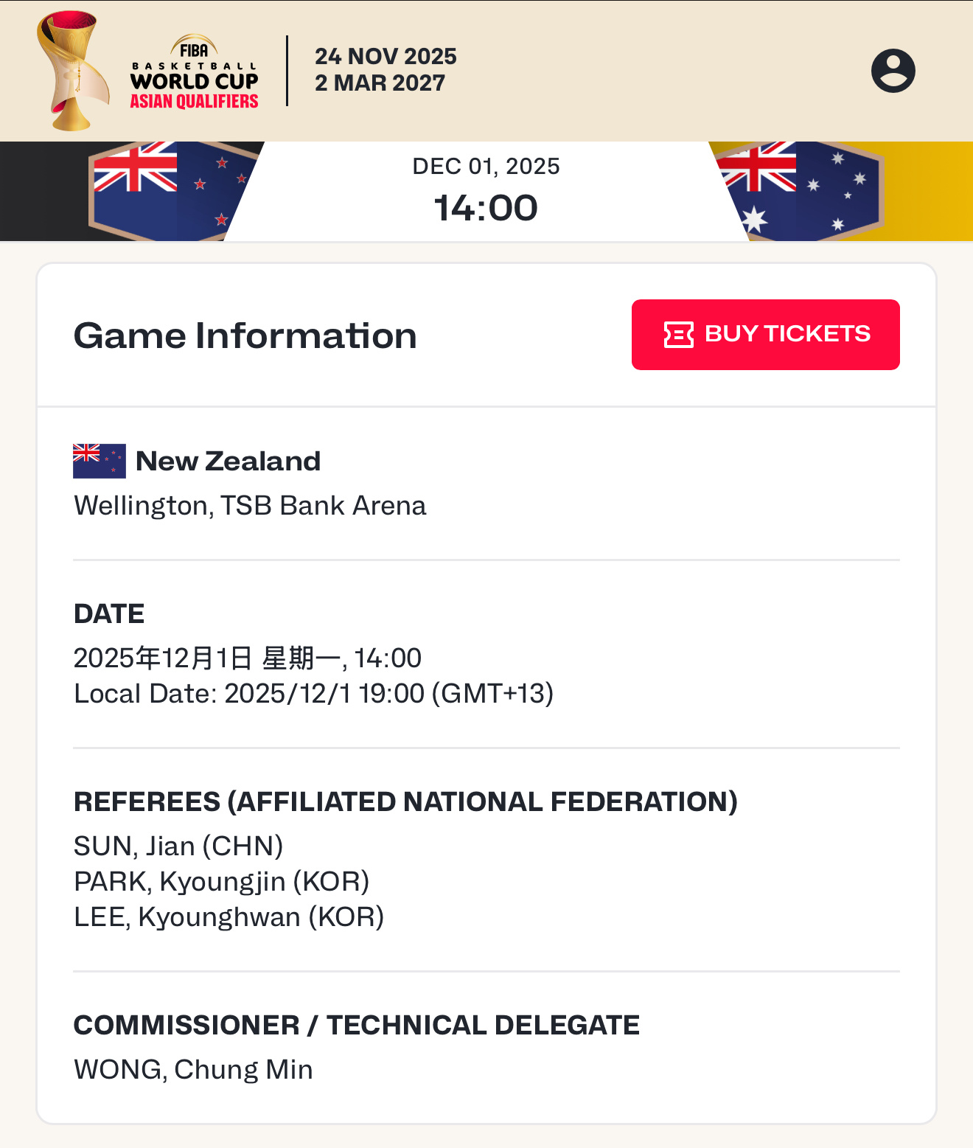Click the ASIAN QUALIFIERS red text
The height and width of the screenshot is (1148, 973).
[195, 101]
